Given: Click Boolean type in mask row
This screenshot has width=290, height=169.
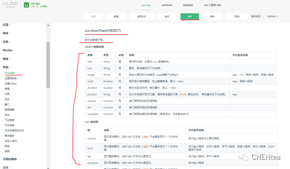Looking at the screenshot, I should pos(108,81).
